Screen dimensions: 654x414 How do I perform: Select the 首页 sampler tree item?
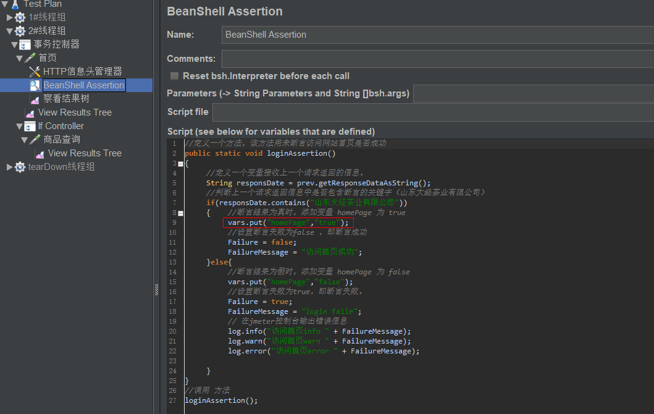[x=48, y=58]
